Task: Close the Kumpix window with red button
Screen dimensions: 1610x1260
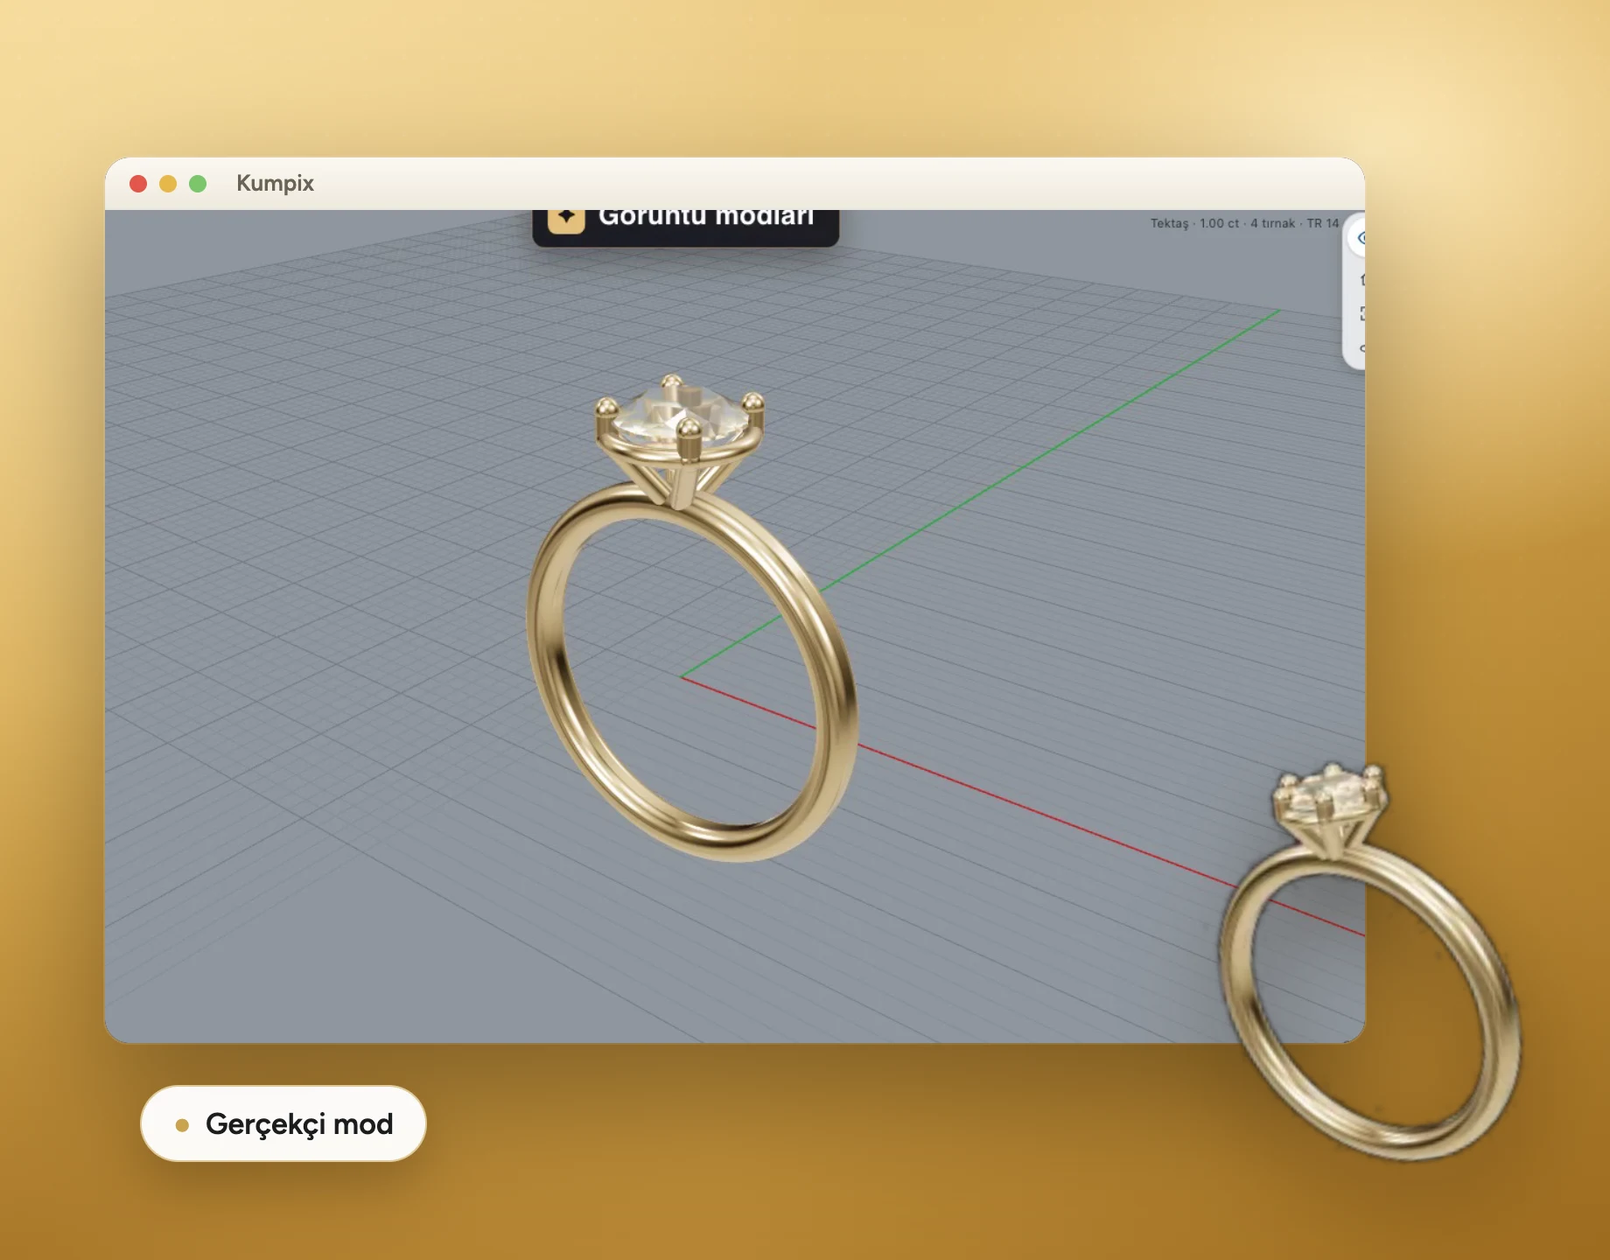Action: click(138, 184)
